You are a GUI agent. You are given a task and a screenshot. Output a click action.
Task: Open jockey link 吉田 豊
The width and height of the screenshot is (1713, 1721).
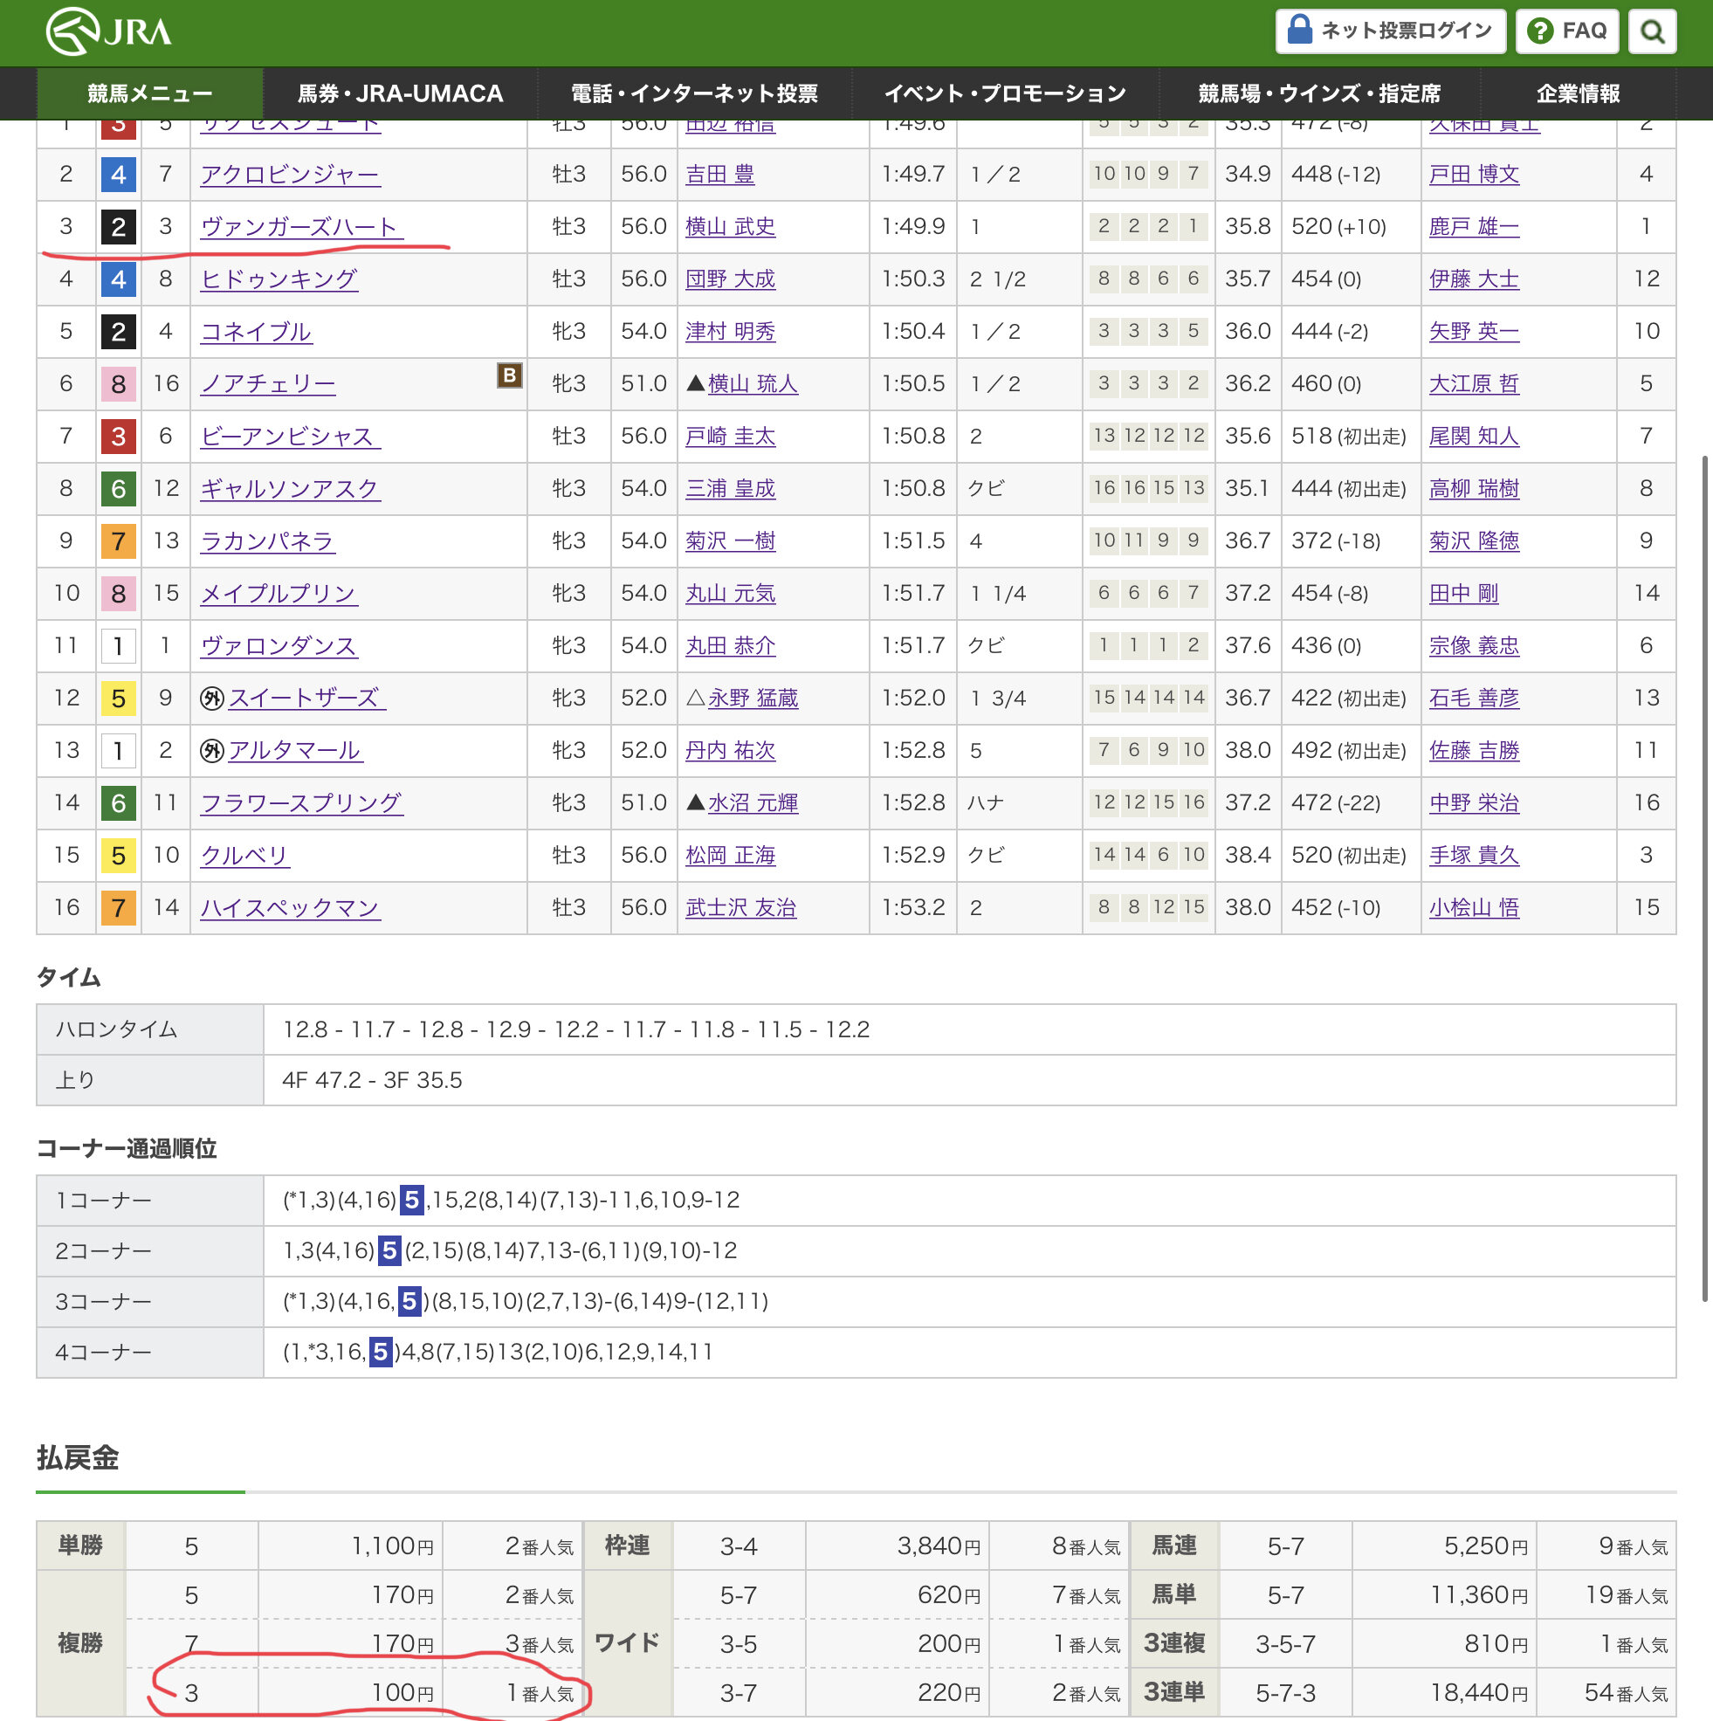tap(719, 175)
